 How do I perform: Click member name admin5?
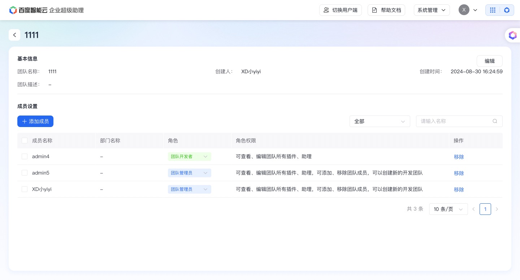pos(41,173)
